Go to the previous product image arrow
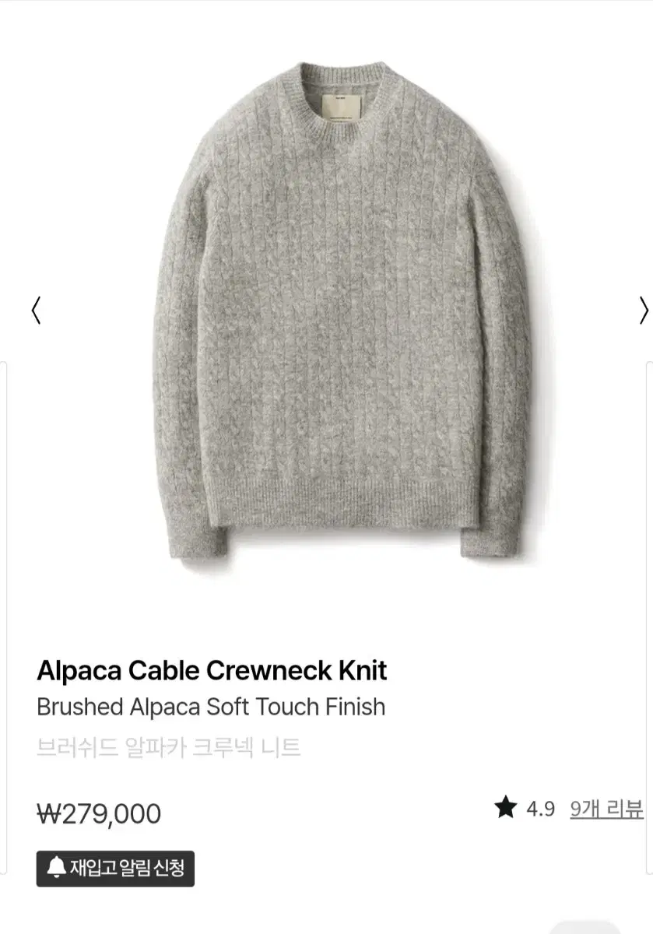Image resolution: width=653 pixels, height=934 pixels. tap(35, 311)
